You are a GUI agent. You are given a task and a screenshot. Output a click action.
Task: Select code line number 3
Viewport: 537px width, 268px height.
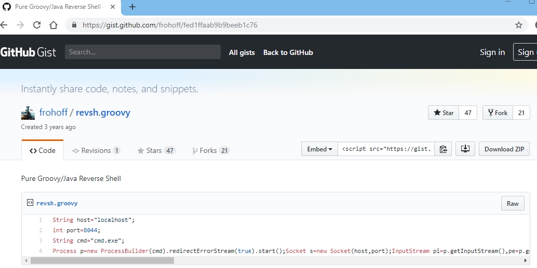coord(41,241)
